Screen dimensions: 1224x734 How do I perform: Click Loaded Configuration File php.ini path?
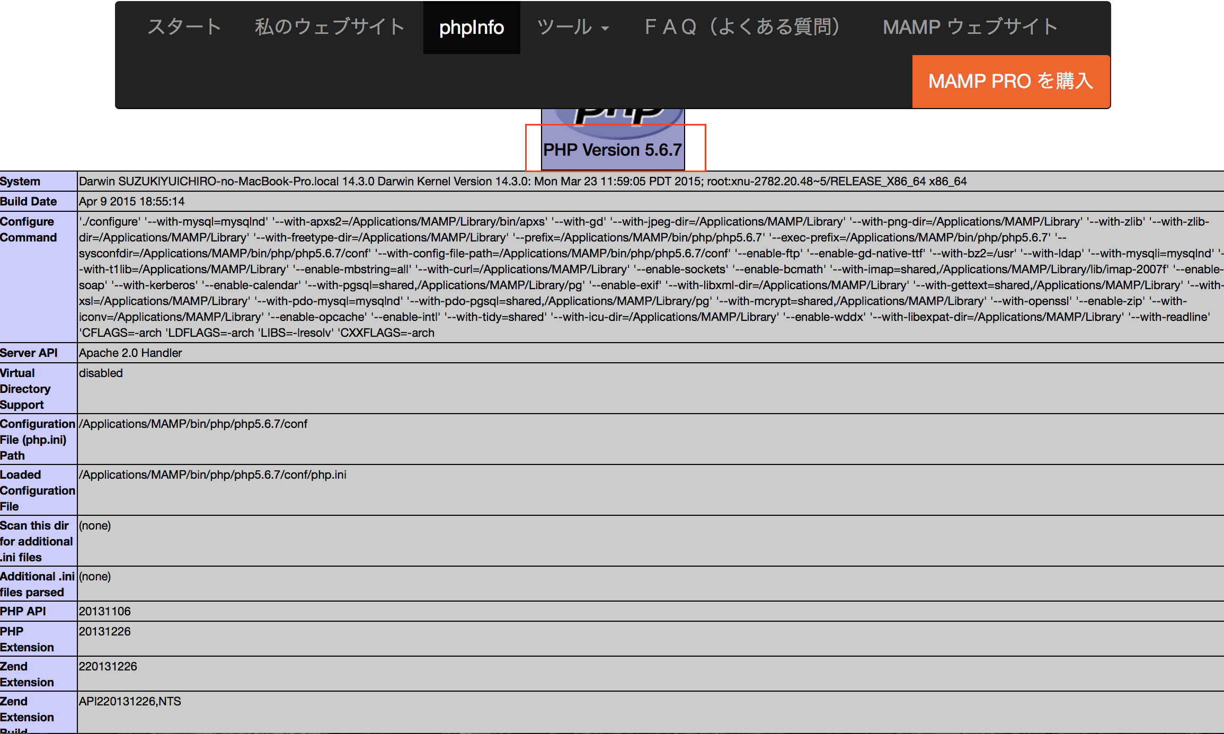coord(212,475)
